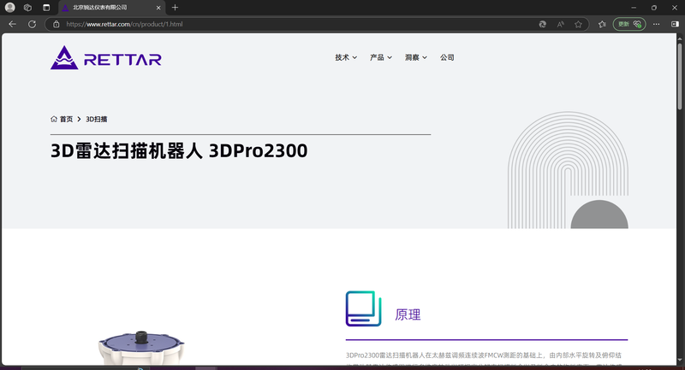This screenshot has width=685, height=370.
Task: Open the workspaces icon in title bar
Action: pyautogui.click(x=27, y=8)
